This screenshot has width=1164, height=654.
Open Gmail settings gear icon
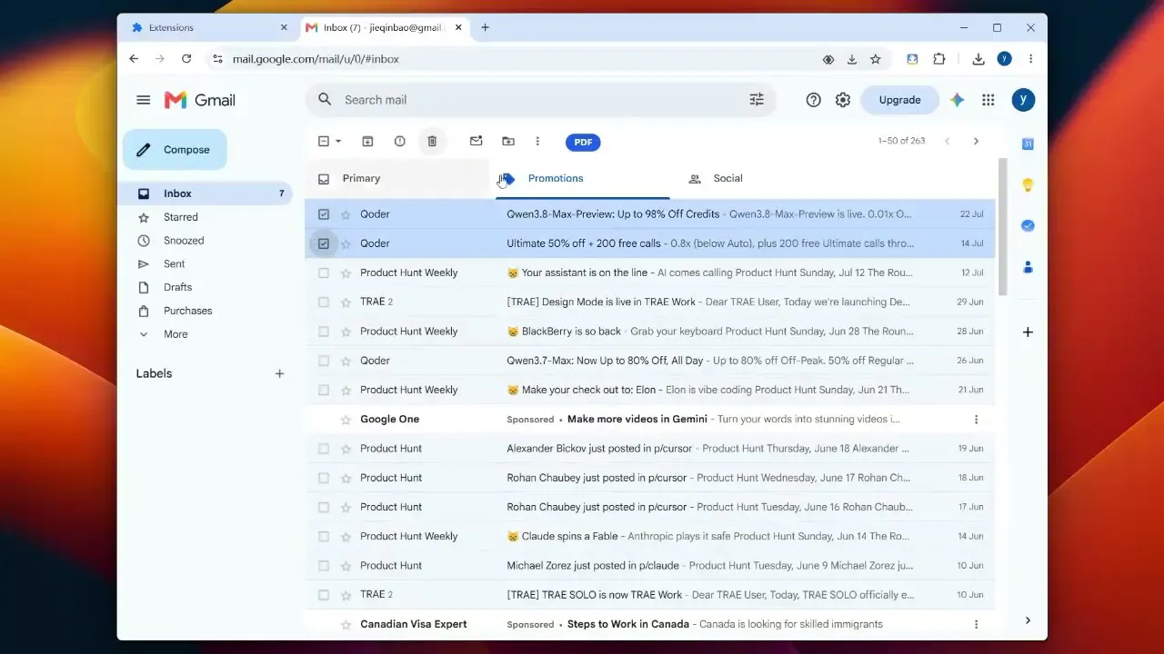843,100
